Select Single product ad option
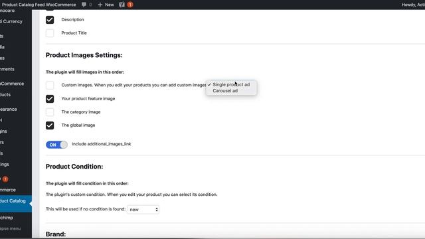This screenshot has height=239, width=425. click(x=231, y=84)
